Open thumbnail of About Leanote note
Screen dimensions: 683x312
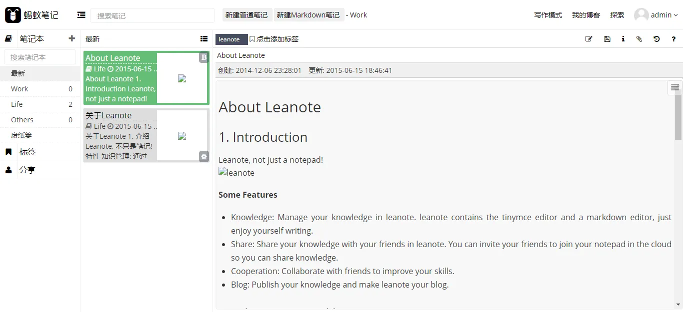click(x=182, y=78)
